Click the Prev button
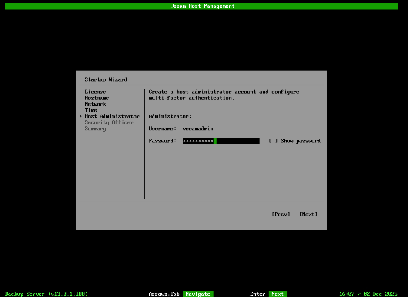This screenshot has width=408, height=297. click(281, 214)
